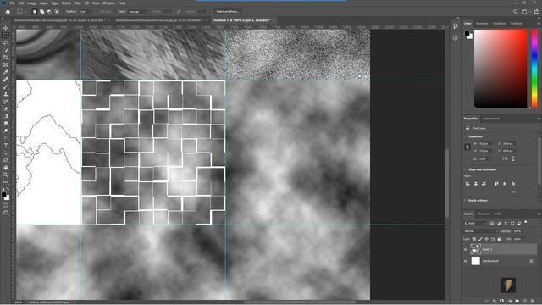Select the Clone Stamp tool
The height and width of the screenshot is (305, 542).
pyautogui.click(x=6, y=94)
